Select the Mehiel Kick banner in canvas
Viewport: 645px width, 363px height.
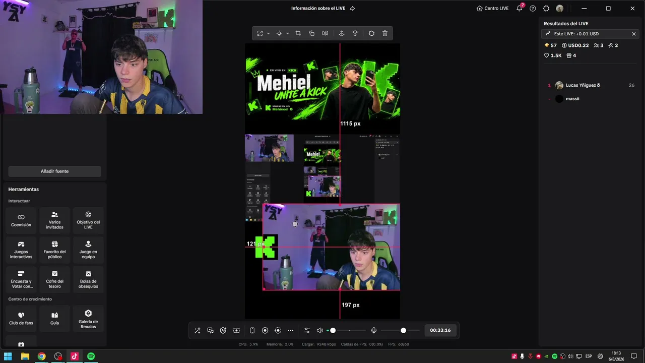[322, 89]
